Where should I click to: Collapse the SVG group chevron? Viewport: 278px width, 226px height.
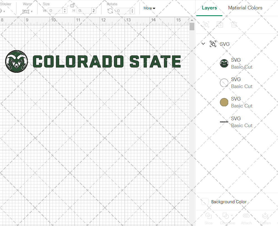(x=203, y=44)
